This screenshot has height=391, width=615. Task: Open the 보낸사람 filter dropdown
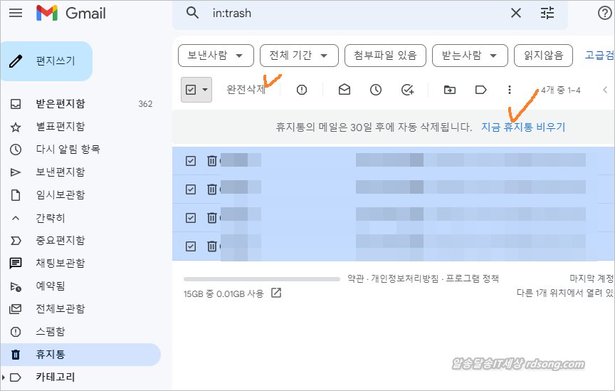(216, 55)
